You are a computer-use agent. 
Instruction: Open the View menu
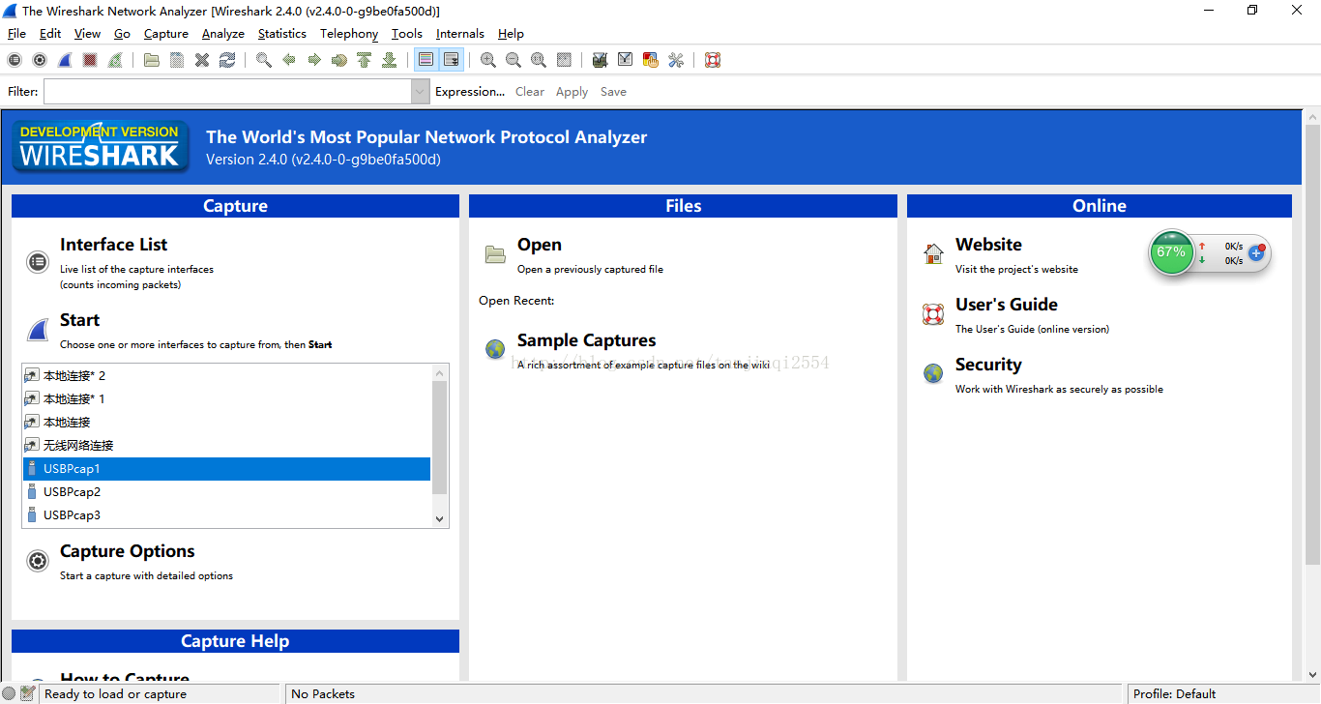(x=87, y=33)
